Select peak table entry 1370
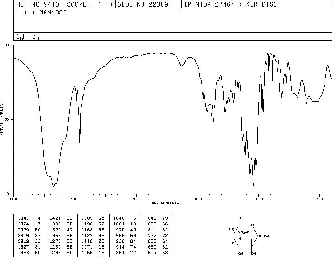332x257 pixels. pos(61,230)
